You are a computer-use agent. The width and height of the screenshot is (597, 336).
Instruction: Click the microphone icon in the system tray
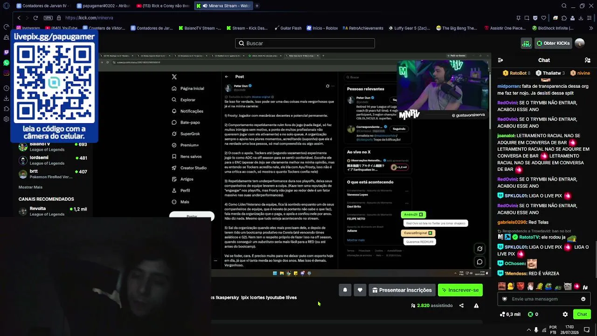pyautogui.click(x=536, y=330)
